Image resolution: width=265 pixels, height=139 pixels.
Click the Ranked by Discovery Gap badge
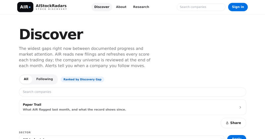(82, 79)
